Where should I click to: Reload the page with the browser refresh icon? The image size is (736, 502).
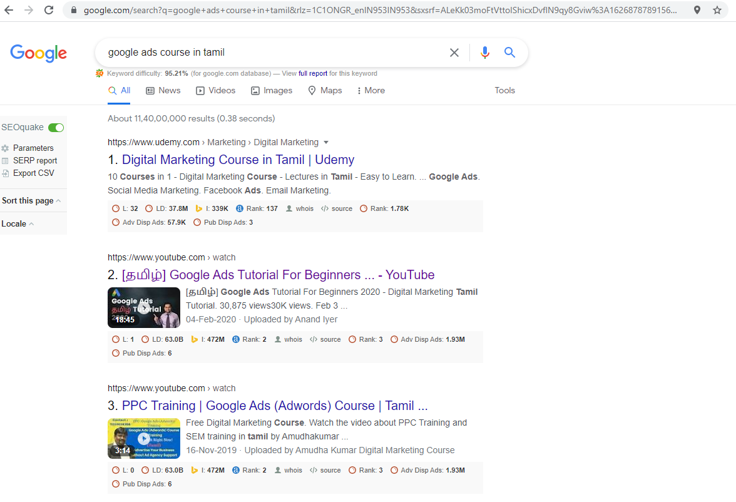click(48, 11)
